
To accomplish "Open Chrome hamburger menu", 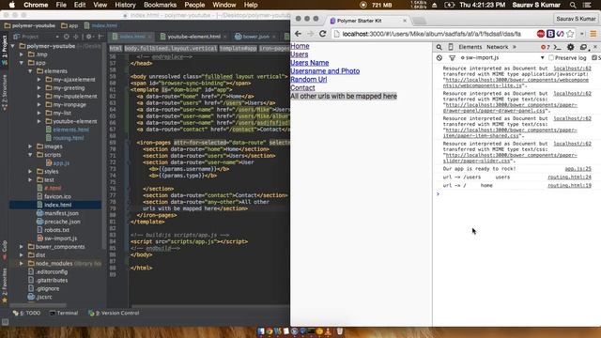I will coord(593,34).
